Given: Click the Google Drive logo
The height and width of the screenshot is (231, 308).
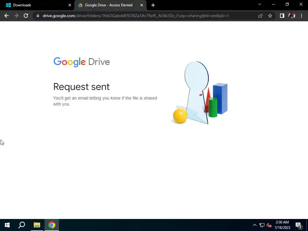Looking at the screenshot, I should pos(82,62).
